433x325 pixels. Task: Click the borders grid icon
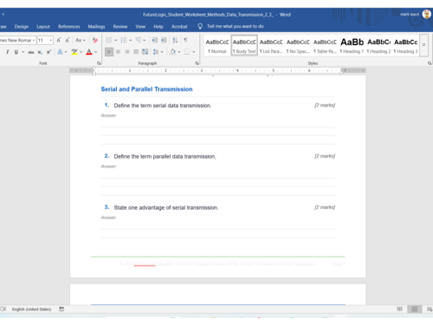click(187, 52)
